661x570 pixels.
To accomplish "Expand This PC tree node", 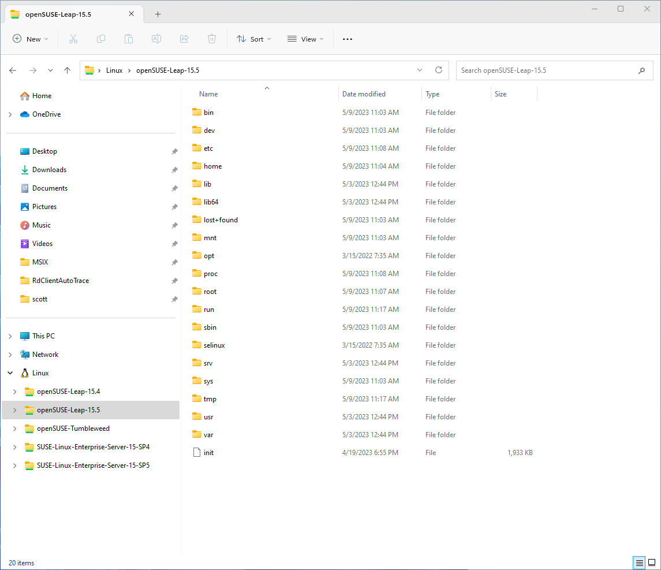I will coord(10,336).
